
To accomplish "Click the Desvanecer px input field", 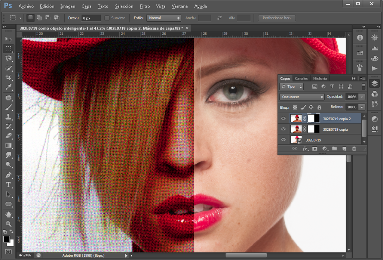I will (91, 18).
